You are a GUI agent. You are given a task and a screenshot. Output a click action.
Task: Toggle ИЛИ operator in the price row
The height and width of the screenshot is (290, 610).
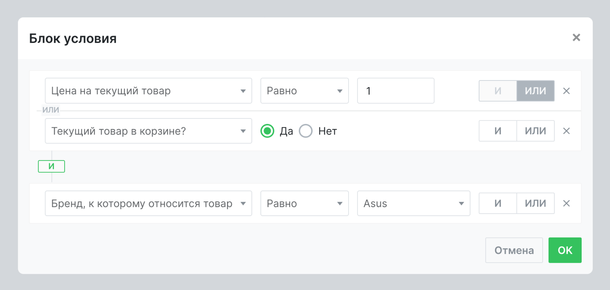[x=536, y=91]
